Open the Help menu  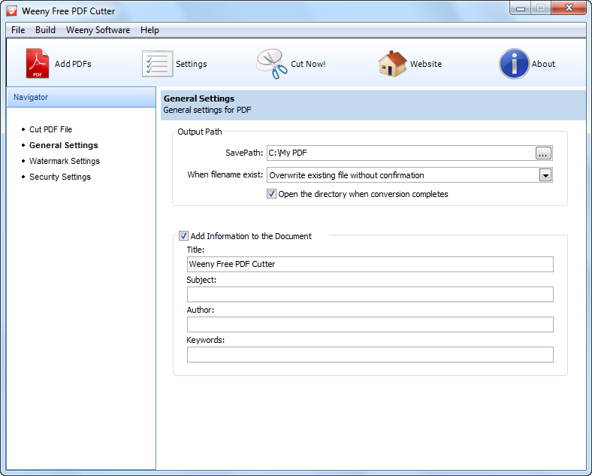pyautogui.click(x=150, y=30)
